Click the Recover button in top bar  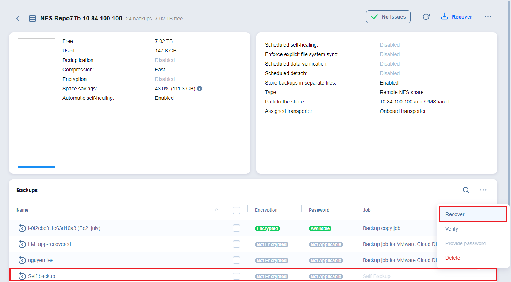457,17
